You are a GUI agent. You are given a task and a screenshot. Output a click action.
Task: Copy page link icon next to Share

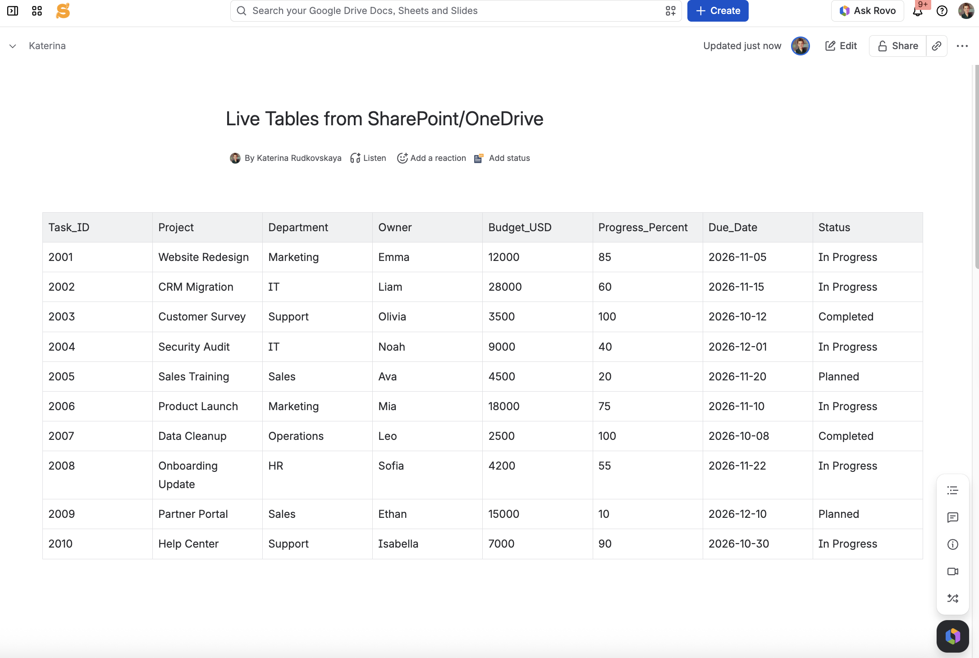pos(937,46)
